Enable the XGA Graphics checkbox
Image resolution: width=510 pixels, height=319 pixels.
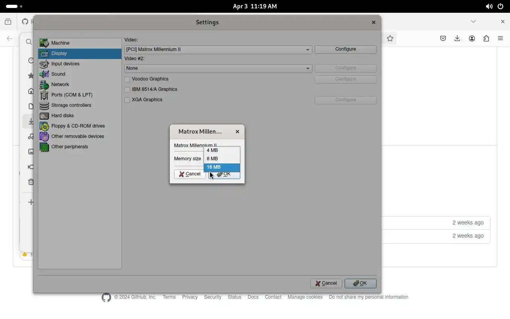coord(127,100)
